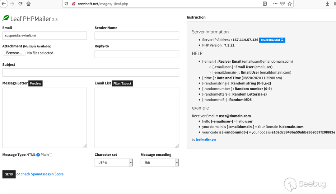Open check SpamAssassin Score link
This screenshot has width=336, height=194.
pos(42,174)
